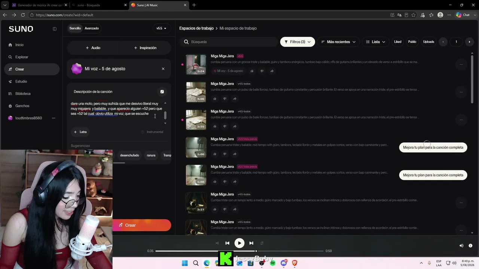Select the desenchufado suggestion chip
479x269 pixels.
[x=129, y=155]
